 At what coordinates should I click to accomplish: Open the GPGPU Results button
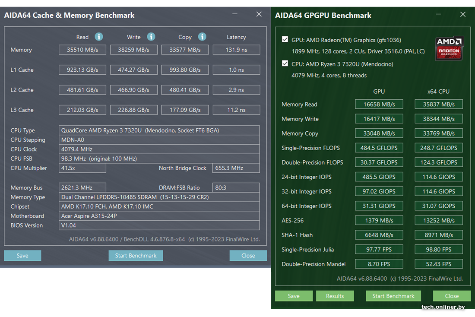pos(335,296)
